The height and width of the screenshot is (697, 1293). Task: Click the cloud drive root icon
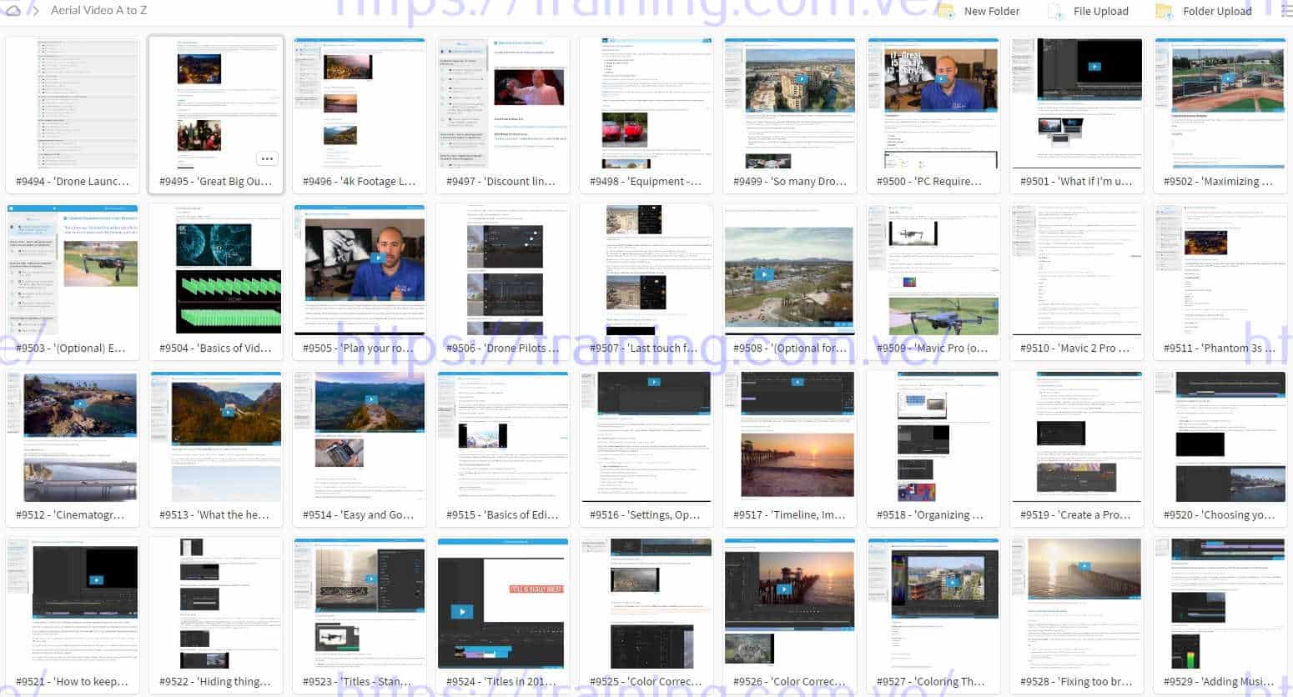(13, 11)
